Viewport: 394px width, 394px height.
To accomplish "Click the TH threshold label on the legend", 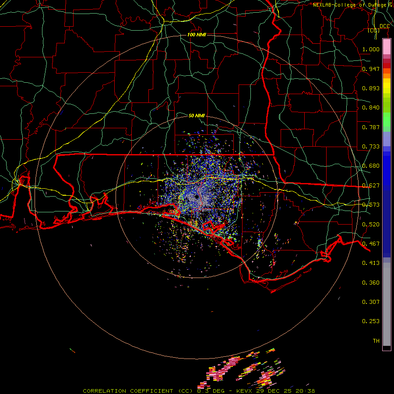I will coord(376,341).
